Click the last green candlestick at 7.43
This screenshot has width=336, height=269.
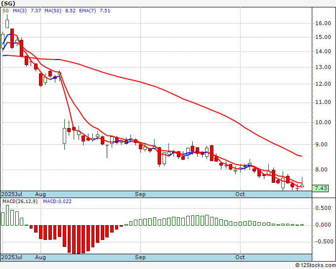tap(302, 186)
